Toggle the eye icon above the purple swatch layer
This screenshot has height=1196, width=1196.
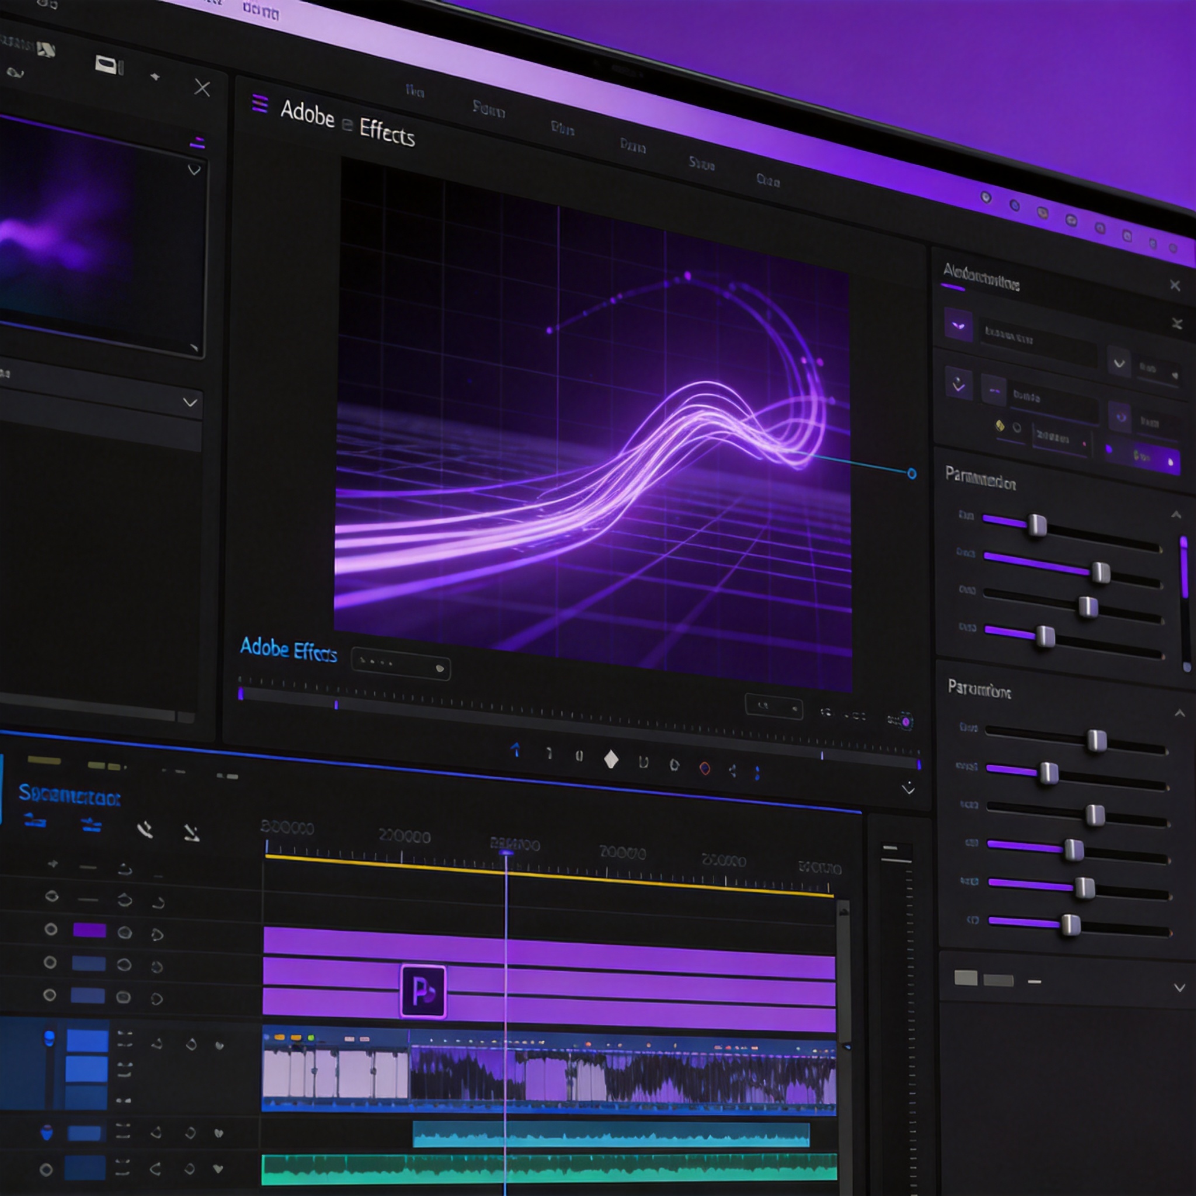(x=52, y=896)
